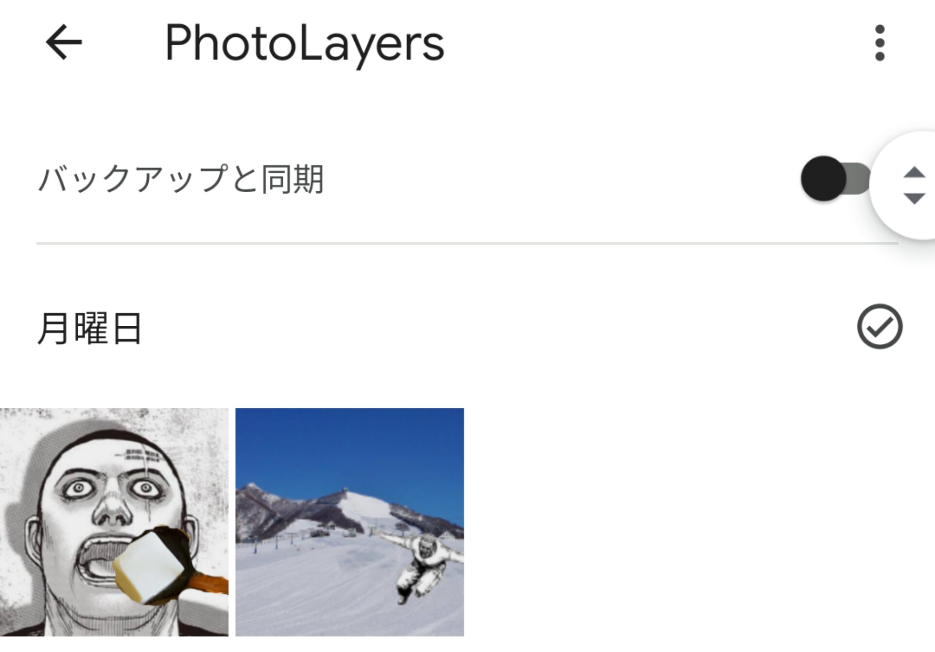This screenshot has width=935, height=652.
Task: Click the wide eyes in manga thumbnail
Action: point(111,488)
